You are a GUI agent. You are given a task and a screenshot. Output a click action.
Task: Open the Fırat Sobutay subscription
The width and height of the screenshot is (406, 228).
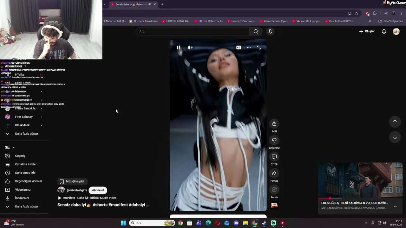(24, 117)
